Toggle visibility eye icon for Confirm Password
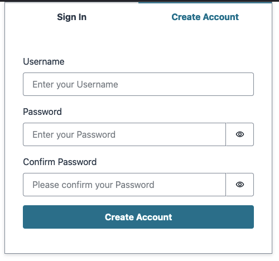The image size is (279, 261). click(240, 185)
